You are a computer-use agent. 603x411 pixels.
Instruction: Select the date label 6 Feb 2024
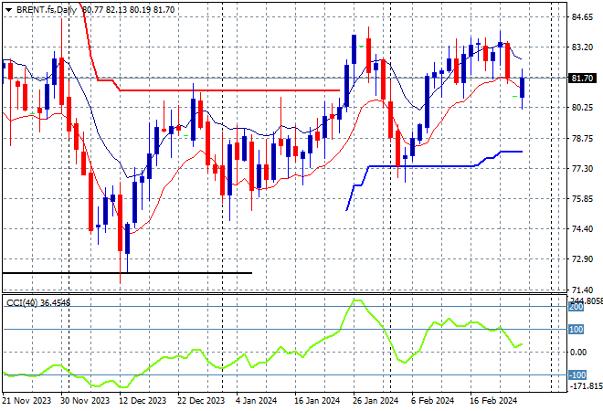coord(433,401)
